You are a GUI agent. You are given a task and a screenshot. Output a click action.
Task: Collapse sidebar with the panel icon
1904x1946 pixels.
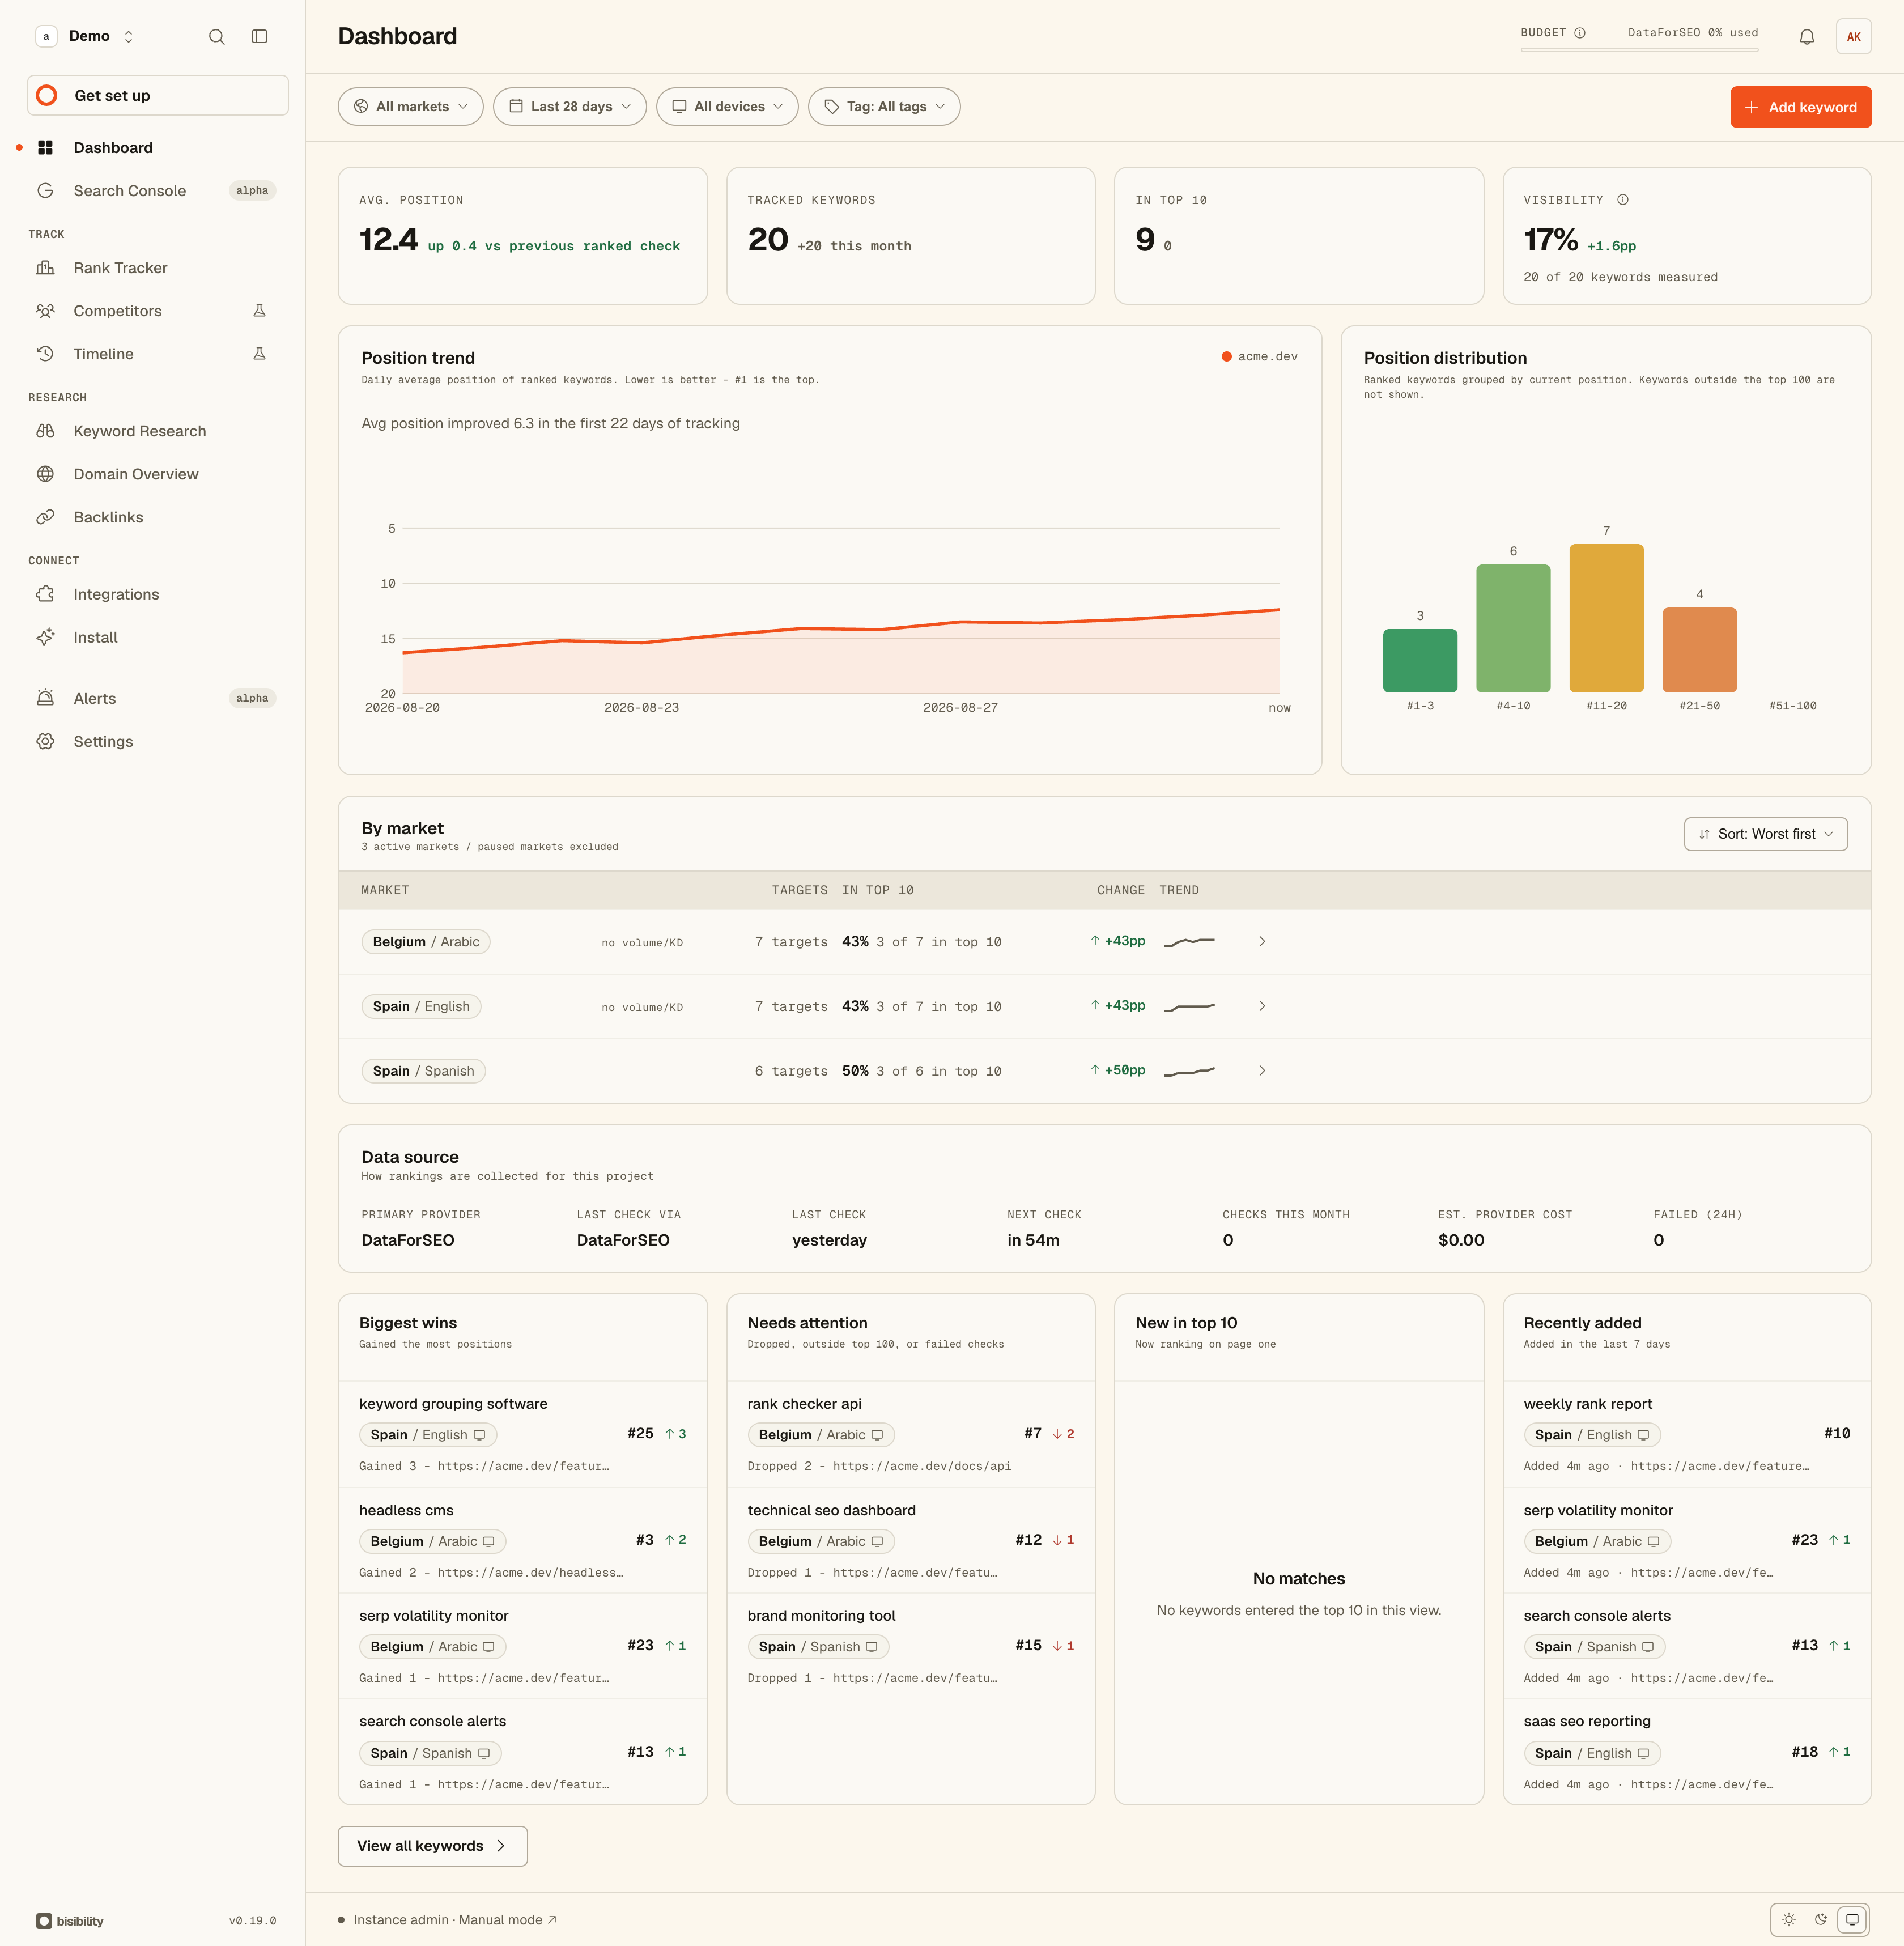click(x=259, y=37)
